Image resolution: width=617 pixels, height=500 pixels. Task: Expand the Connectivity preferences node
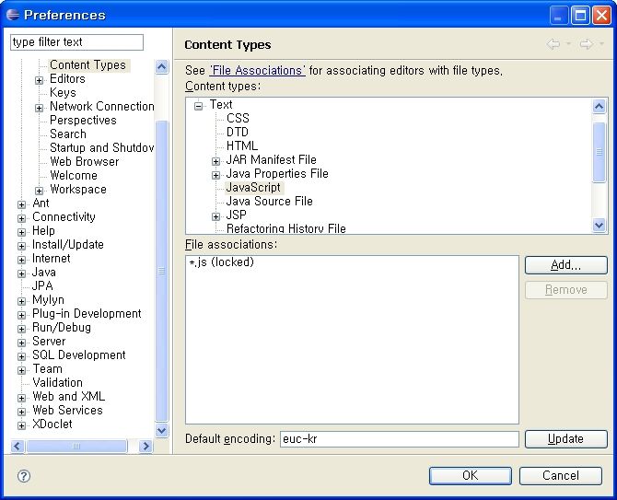(22, 218)
